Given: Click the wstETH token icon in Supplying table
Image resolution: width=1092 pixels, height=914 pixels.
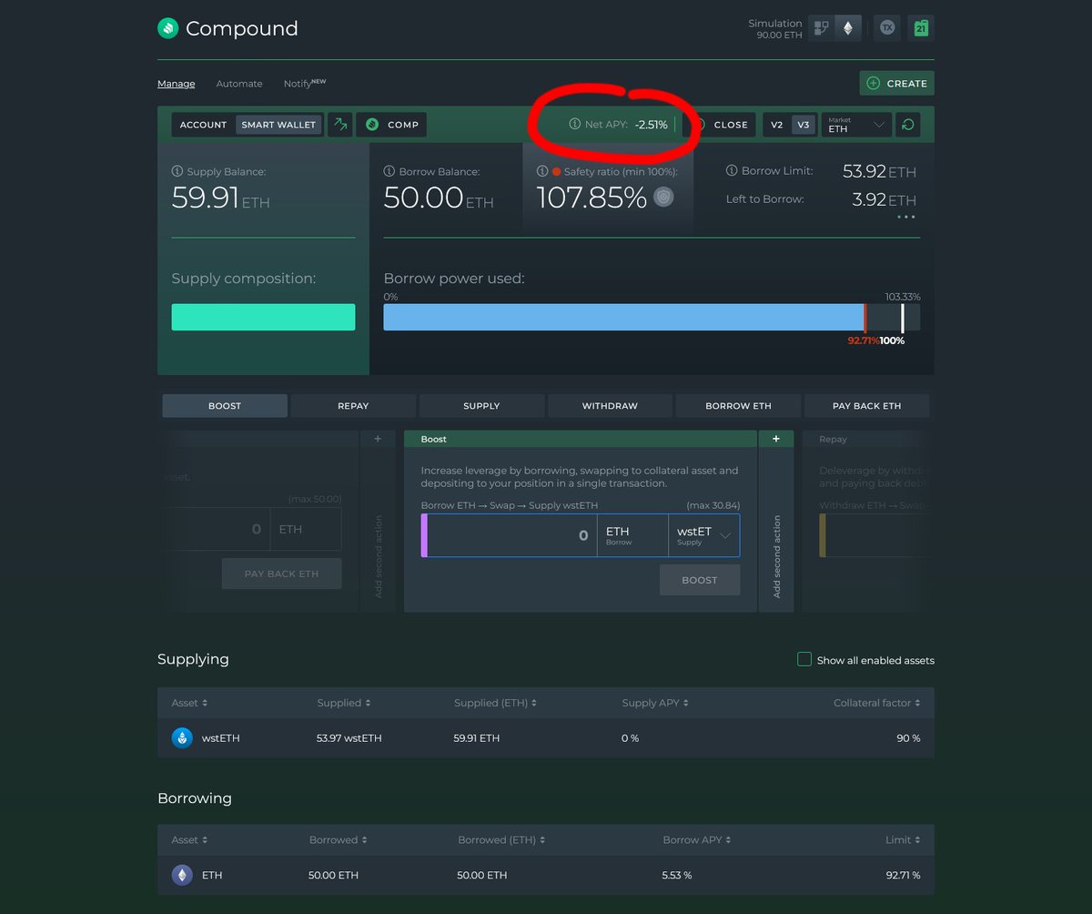Looking at the screenshot, I should (182, 737).
